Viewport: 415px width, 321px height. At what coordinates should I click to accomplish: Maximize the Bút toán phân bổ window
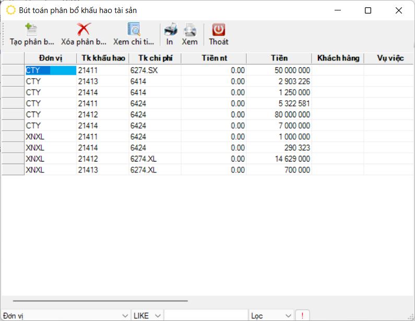[x=368, y=10]
